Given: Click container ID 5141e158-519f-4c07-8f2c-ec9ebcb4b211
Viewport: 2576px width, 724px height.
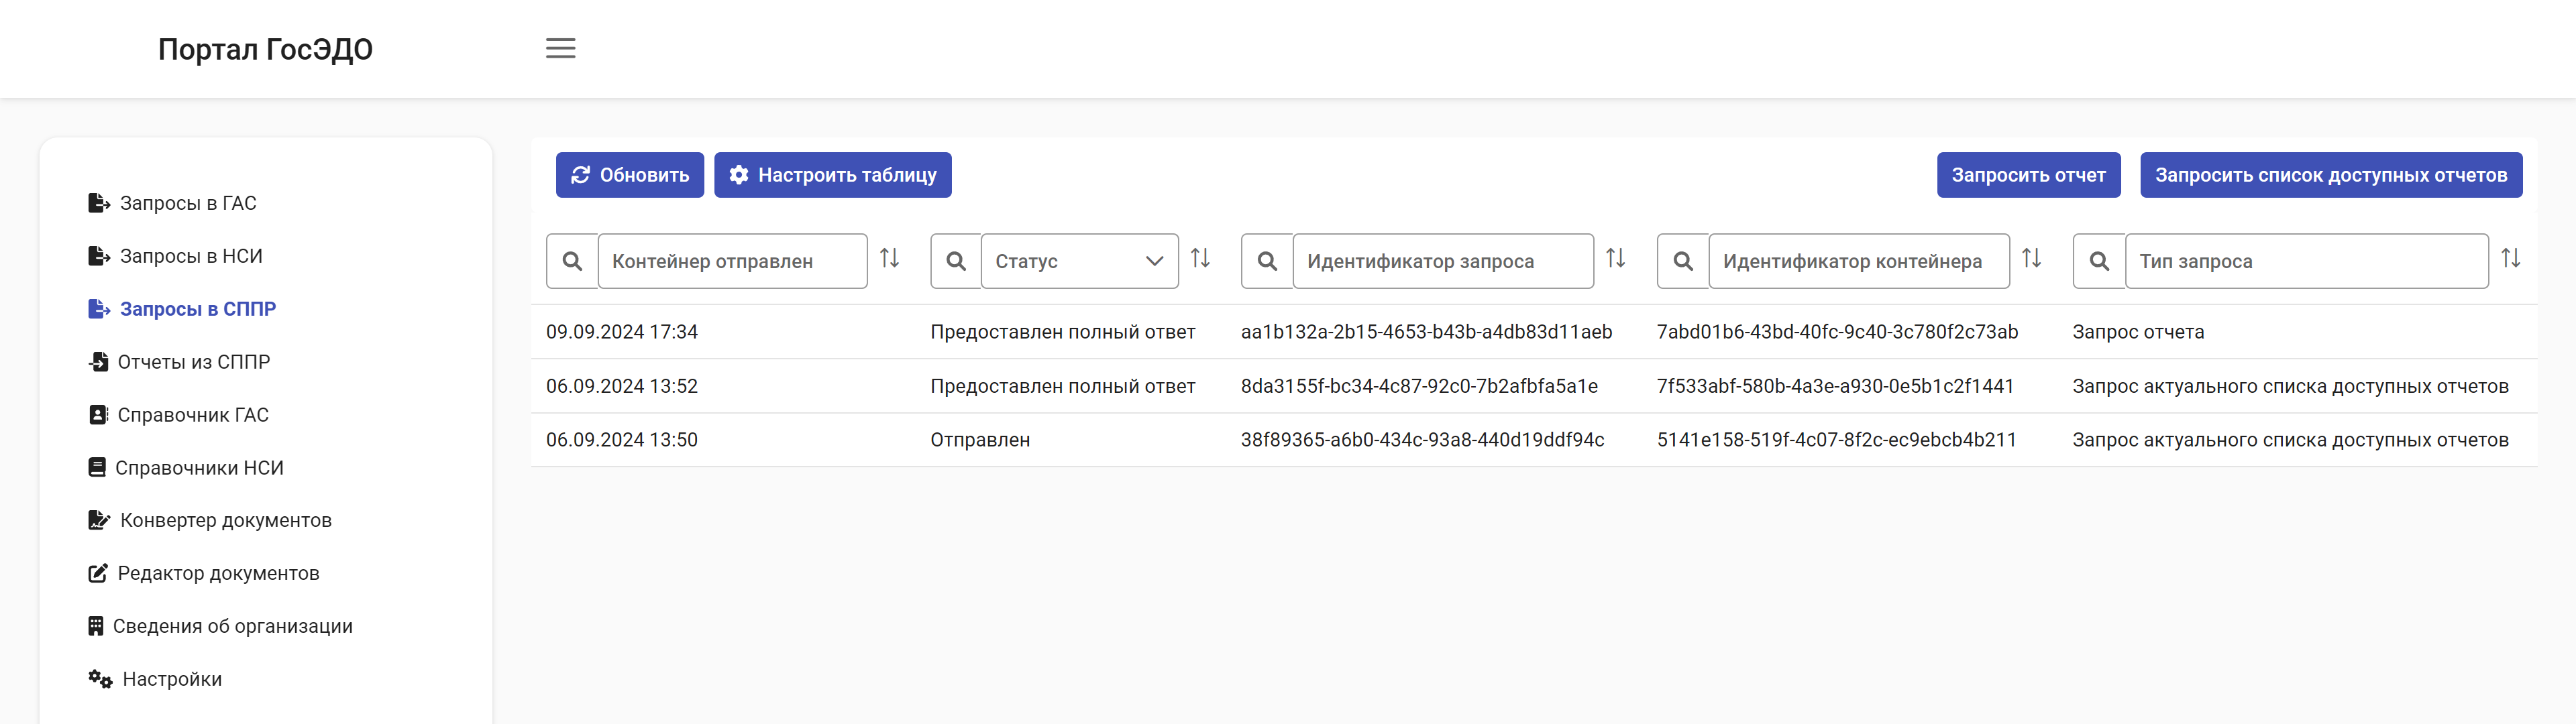Looking at the screenshot, I should click(1836, 440).
